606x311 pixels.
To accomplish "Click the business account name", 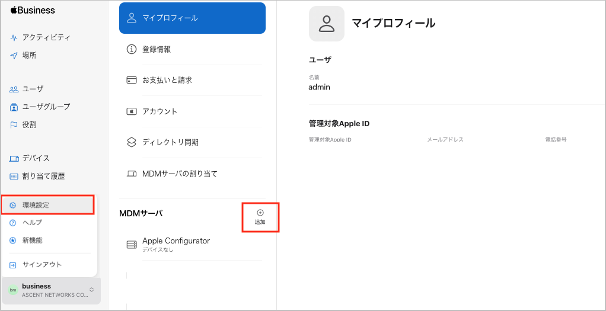I will 36,286.
